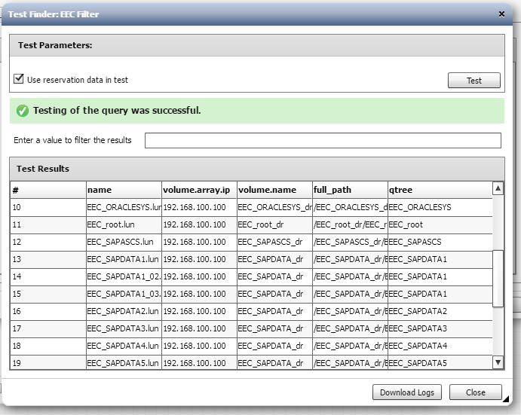Select the EEC_root.lun result row
Screen dimensions: 521x415
251,224
